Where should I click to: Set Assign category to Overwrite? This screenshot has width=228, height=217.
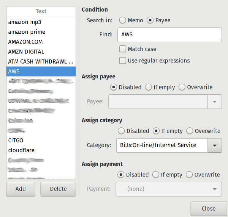point(190,131)
